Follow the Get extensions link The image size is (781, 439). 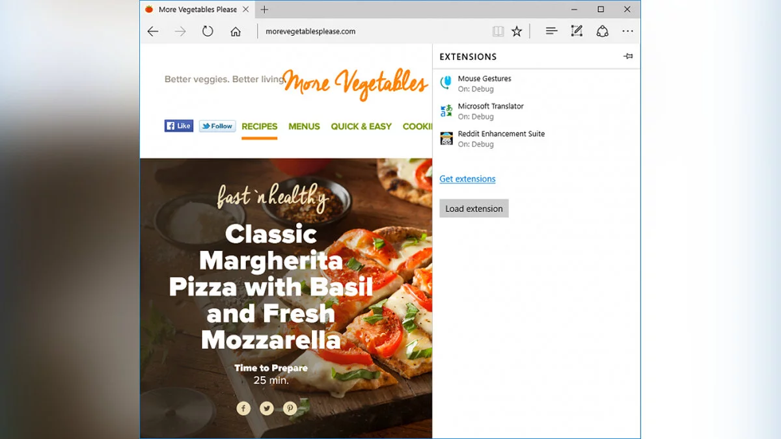click(467, 179)
